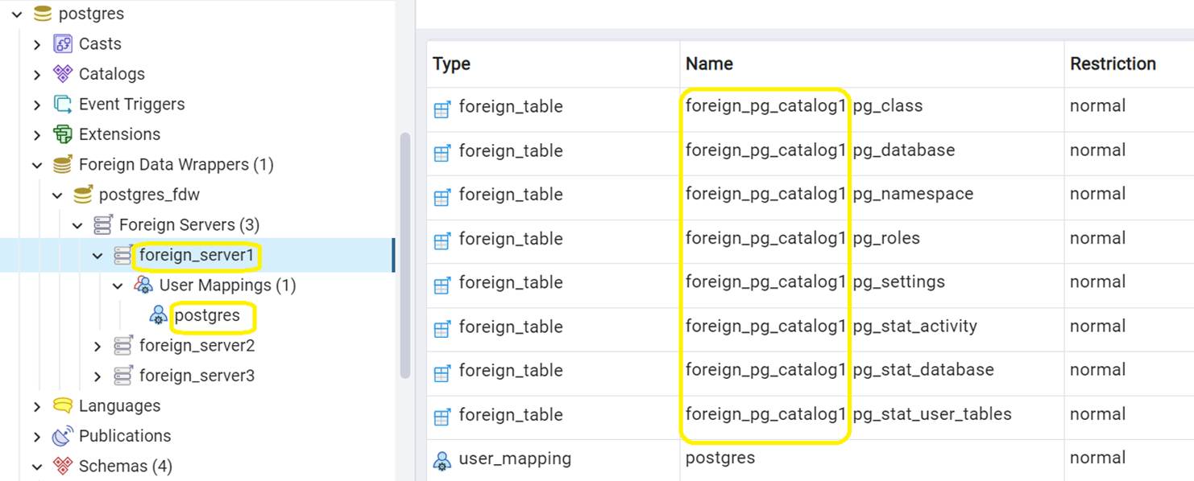1194x481 pixels.
Task: Click the Catalogs diamond icon
Action: [62, 74]
